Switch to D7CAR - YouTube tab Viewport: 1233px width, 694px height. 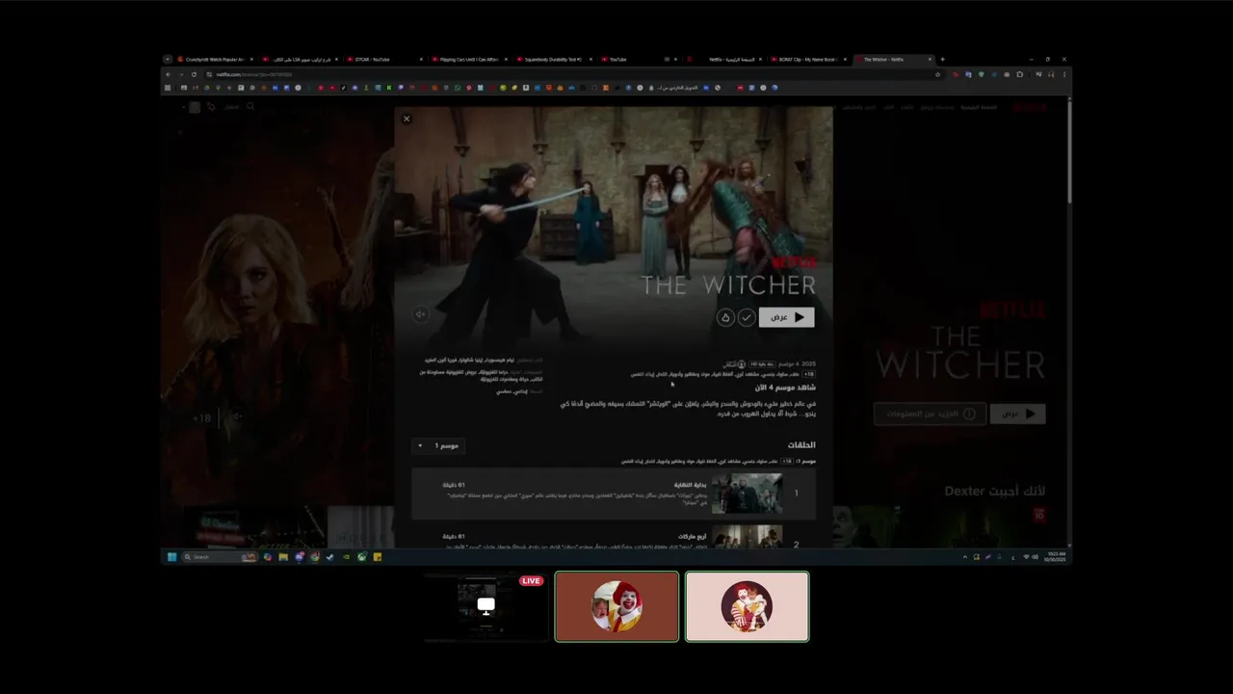383,59
